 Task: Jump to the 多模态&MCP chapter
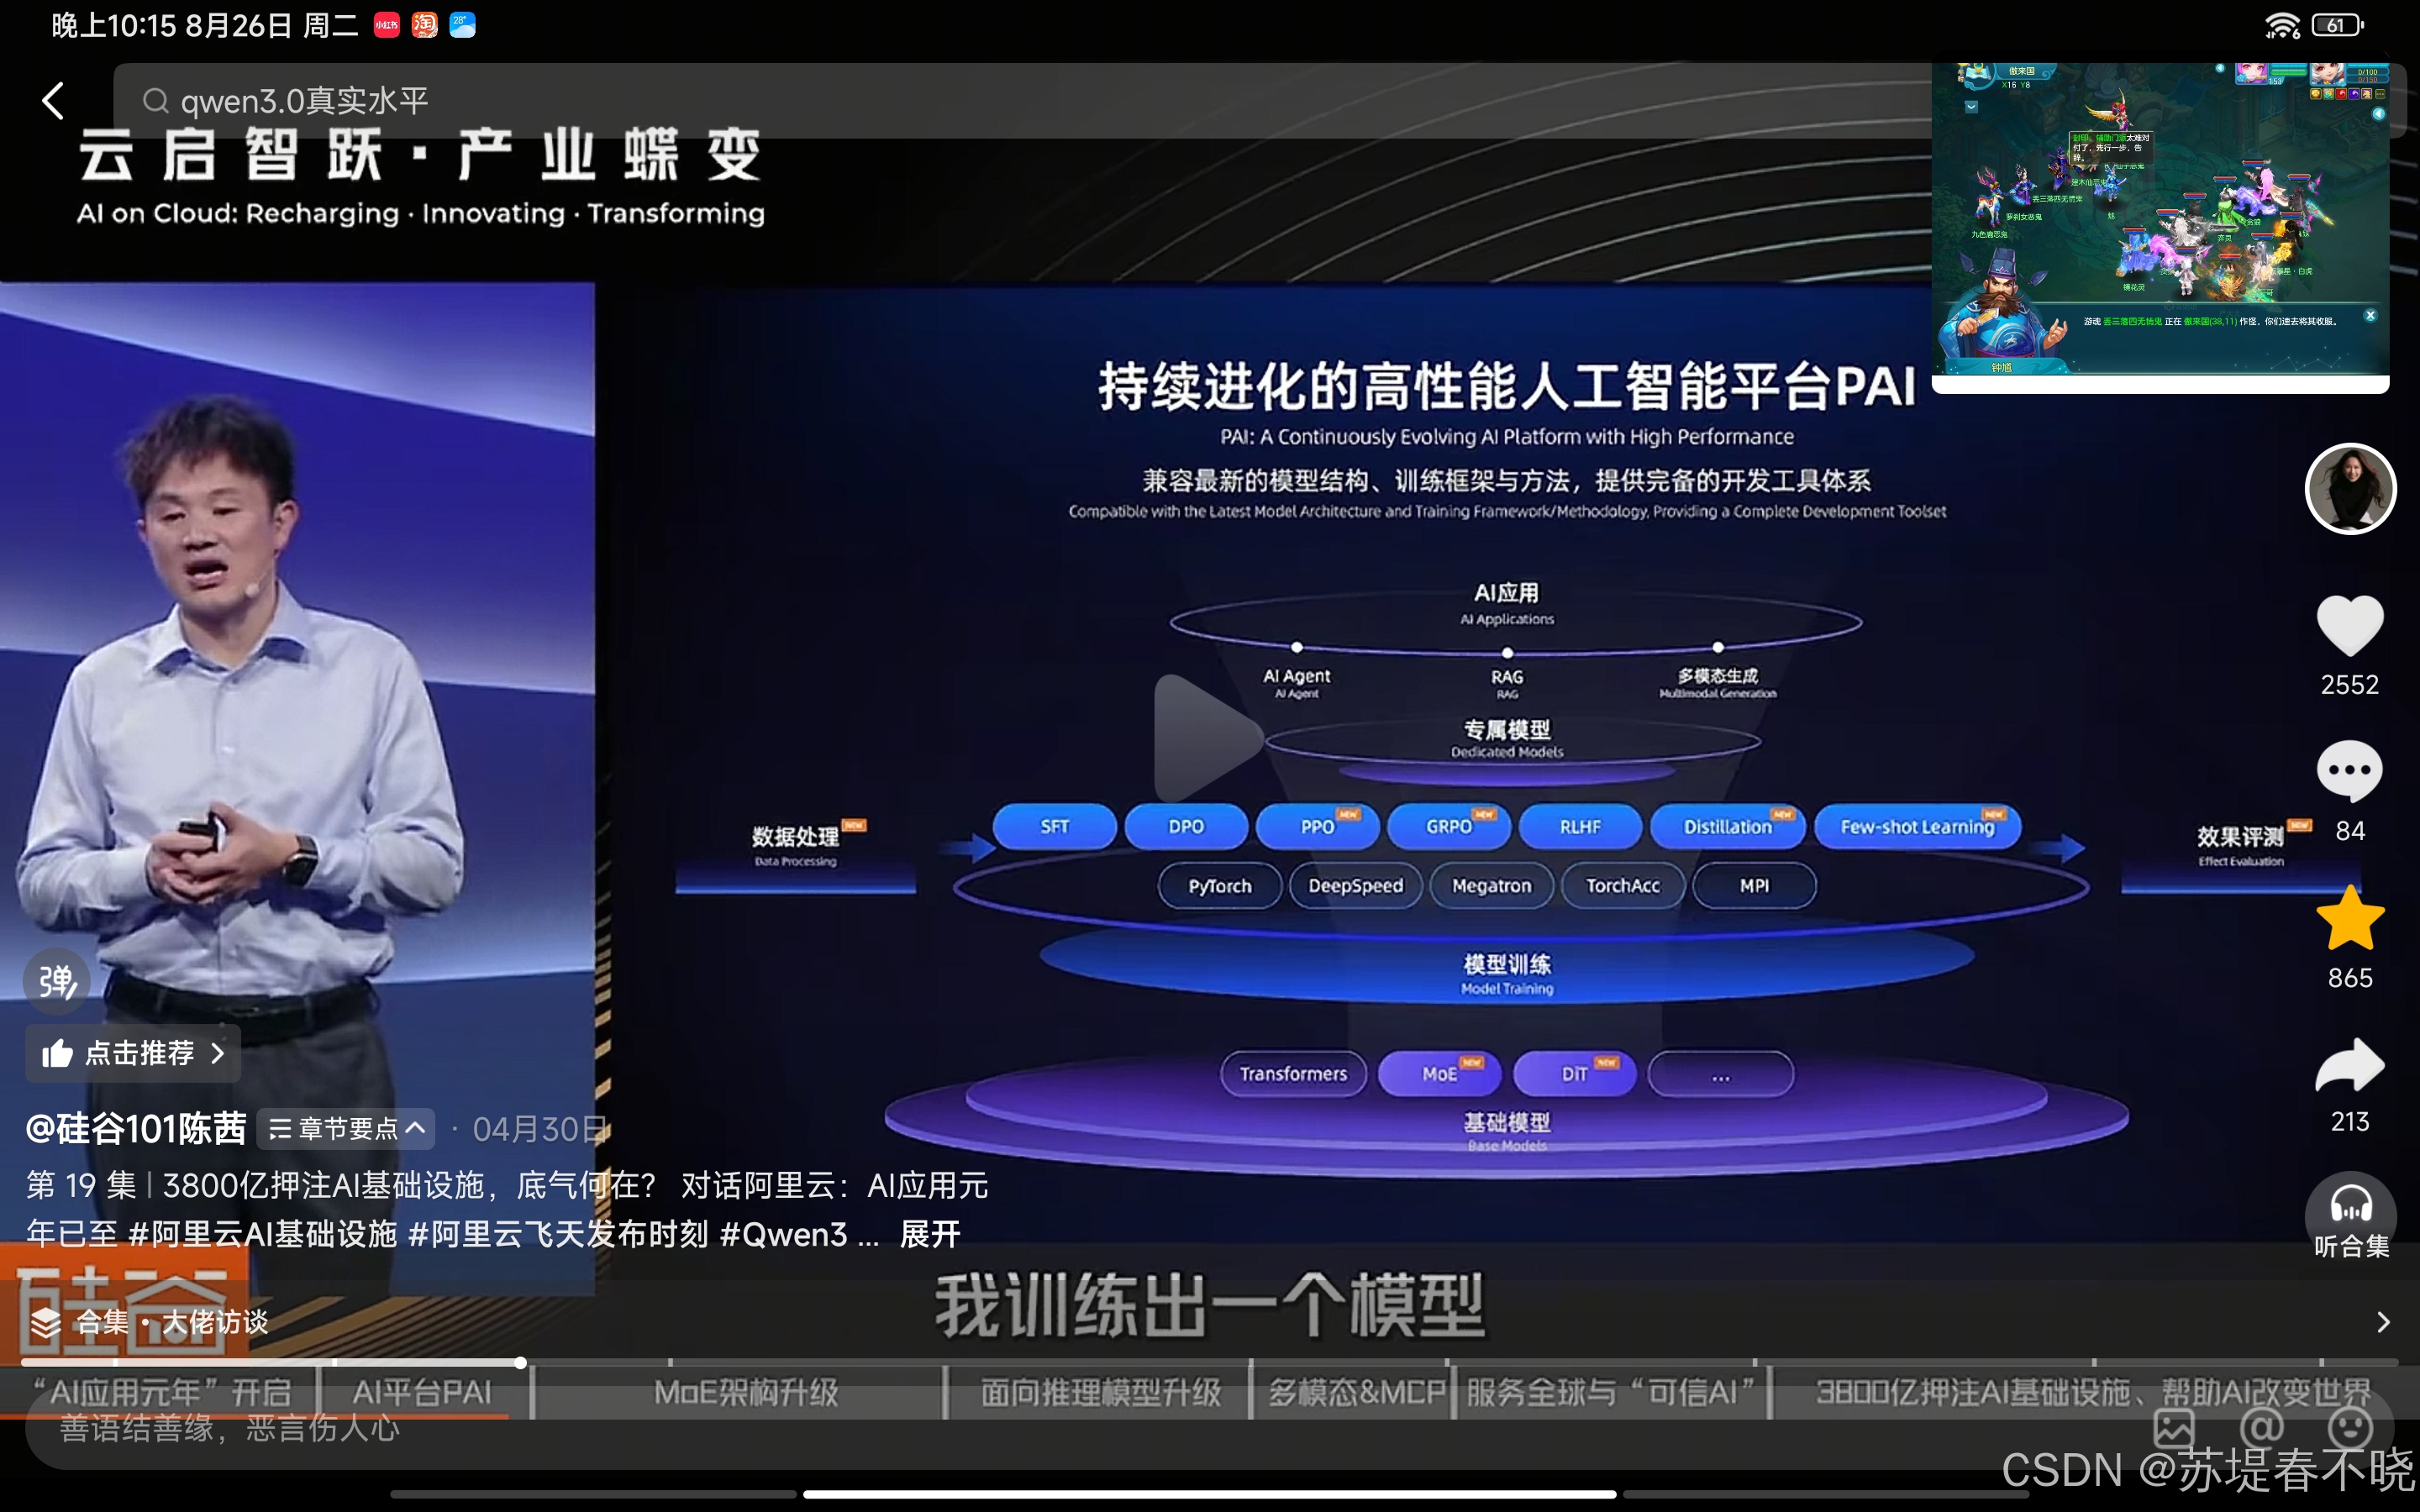tap(1356, 1392)
